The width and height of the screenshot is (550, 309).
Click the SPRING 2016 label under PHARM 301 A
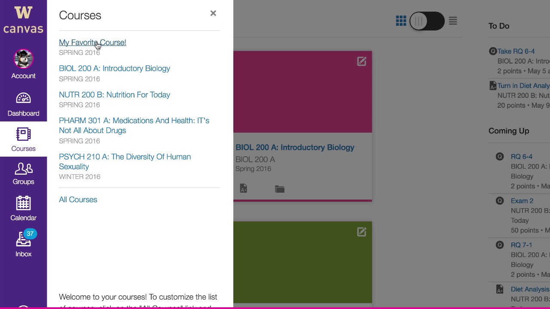[79, 141]
